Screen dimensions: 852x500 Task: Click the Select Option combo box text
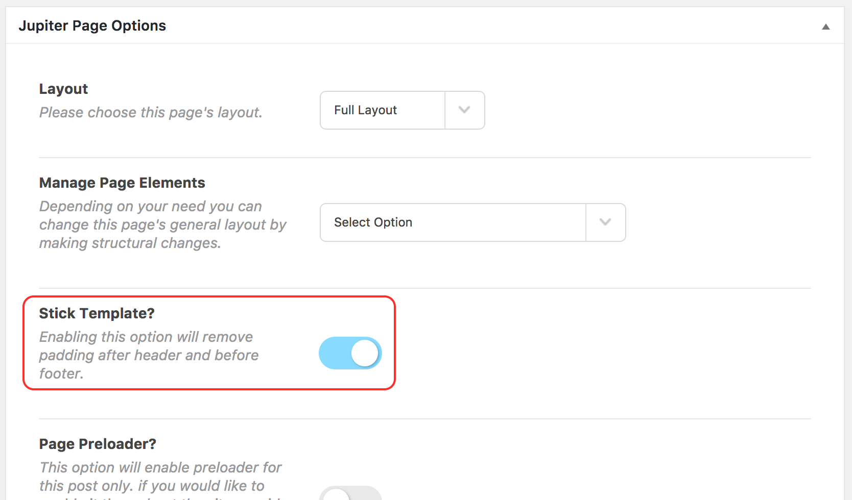pyautogui.click(x=373, y=222)
